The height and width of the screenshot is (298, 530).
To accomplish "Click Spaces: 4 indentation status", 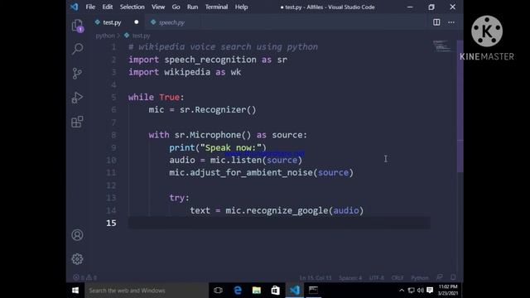I will (x=350, y=278).
